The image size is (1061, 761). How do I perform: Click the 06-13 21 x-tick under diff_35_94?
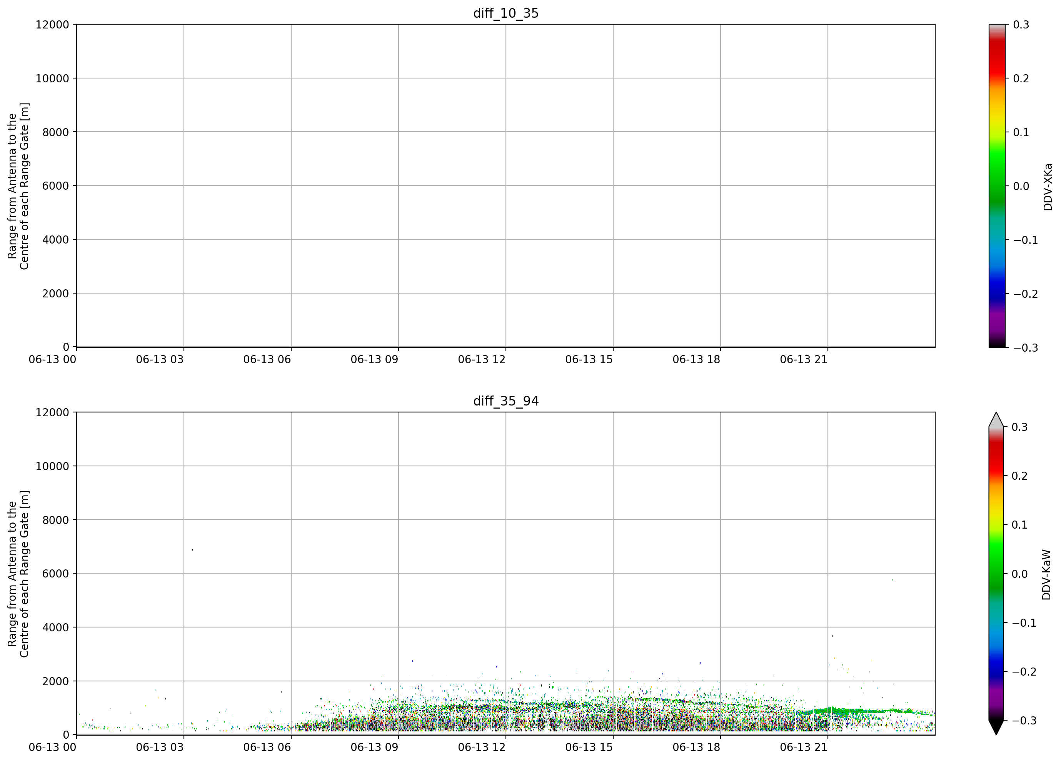click(x=804, y=747)
